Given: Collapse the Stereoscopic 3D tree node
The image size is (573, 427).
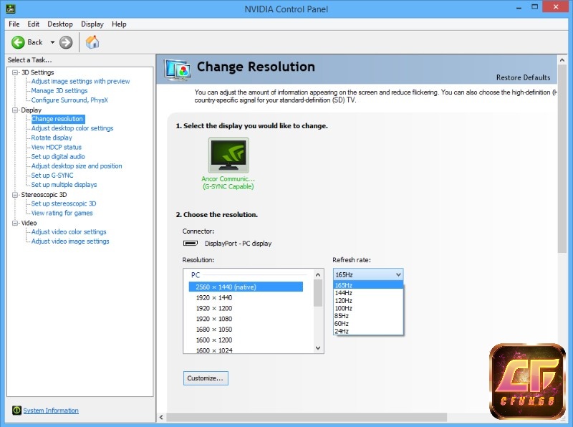Looking at the screenshot, I should tap(15, 195).
